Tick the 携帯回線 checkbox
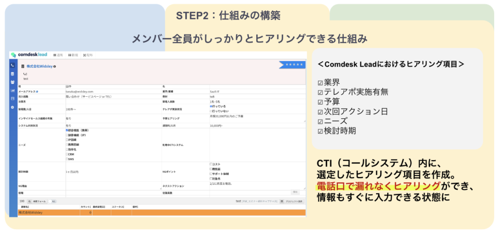This screenshot has height=235, width=498. (67, 145)
